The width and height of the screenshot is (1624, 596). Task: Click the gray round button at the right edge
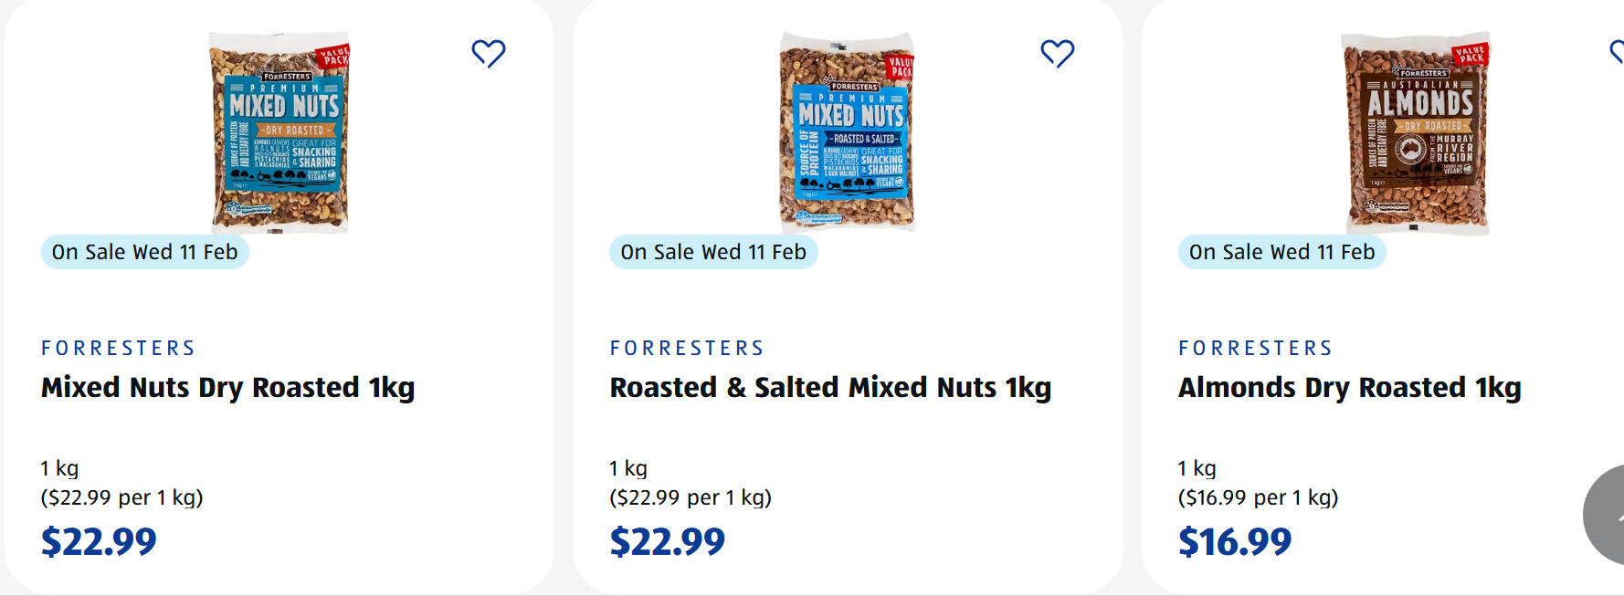point(1606,516)
